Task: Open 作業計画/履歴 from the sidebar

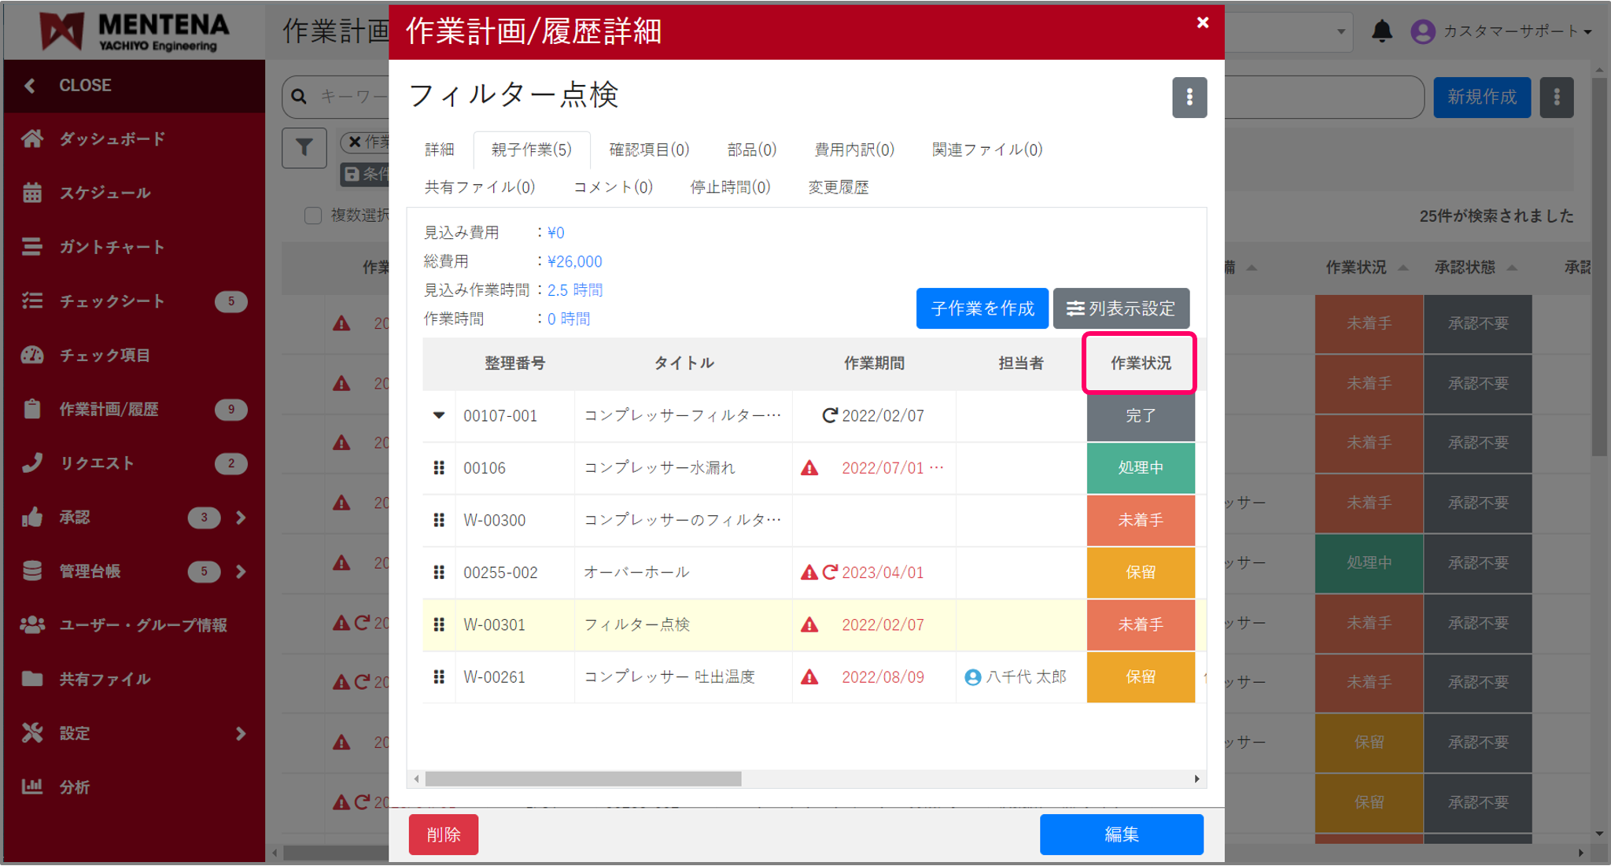Action: coord(112,409)
